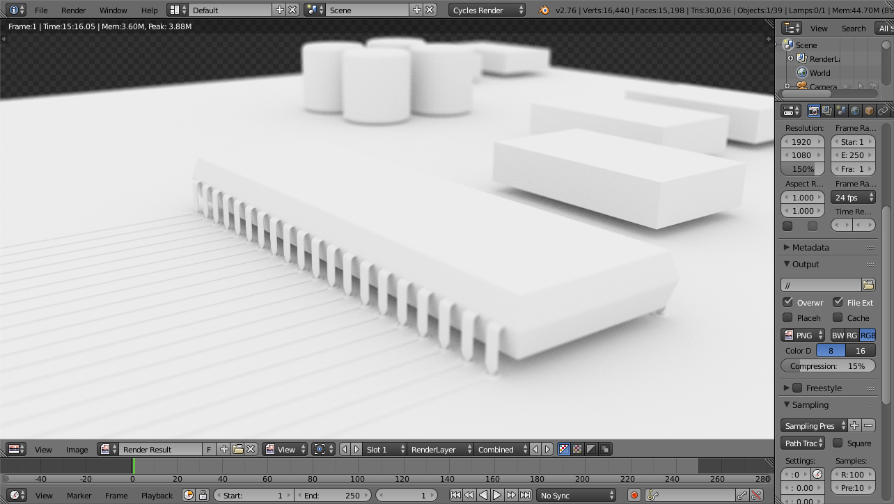Viewport: 894px width, 504px height.
Task: Switch to Object properties cube icon
Action: point(869,111)
